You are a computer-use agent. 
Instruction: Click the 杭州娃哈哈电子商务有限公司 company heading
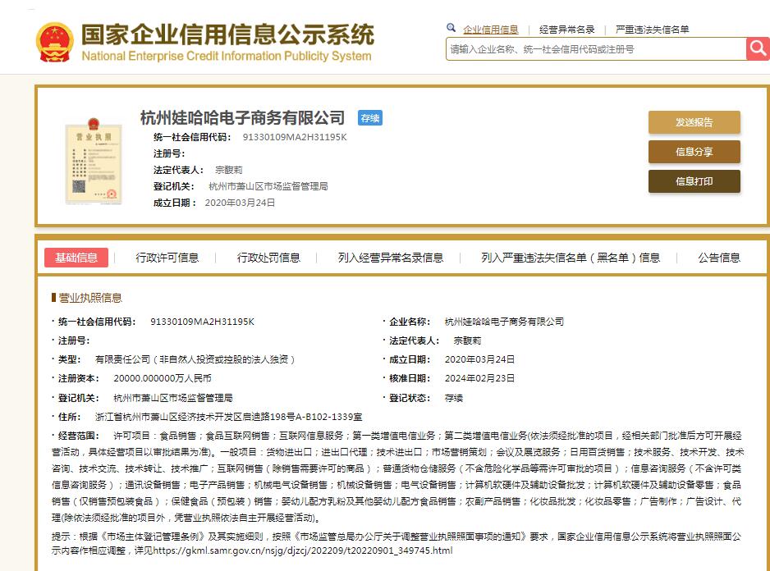click(x=242, y=118)
